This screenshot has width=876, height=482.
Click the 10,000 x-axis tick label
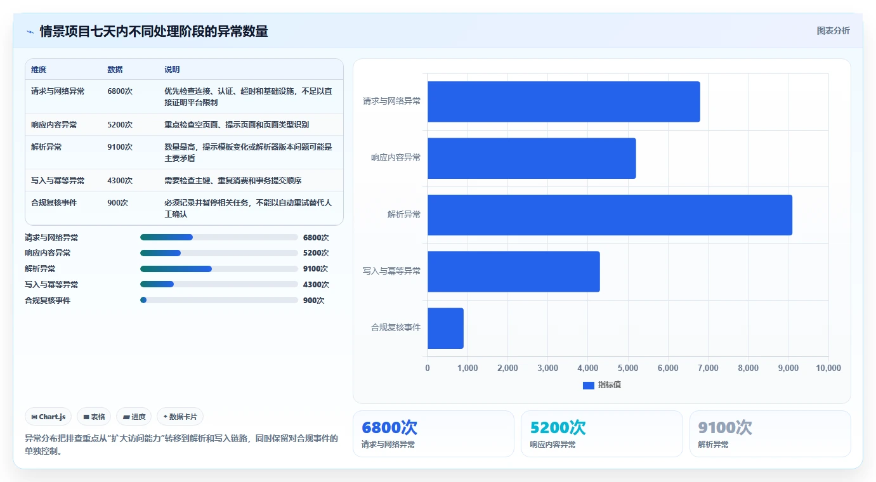click(828, 368)
